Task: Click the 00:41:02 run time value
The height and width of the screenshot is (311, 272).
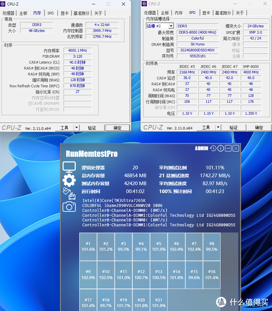Action: click(135, 191)
